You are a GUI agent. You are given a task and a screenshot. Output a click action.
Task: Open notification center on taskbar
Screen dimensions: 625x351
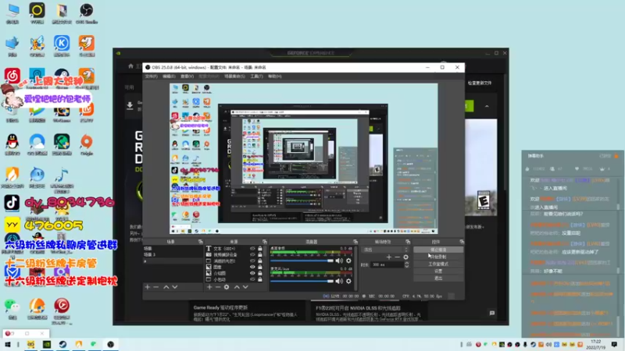pyautogui.click(x=614, y=344)
